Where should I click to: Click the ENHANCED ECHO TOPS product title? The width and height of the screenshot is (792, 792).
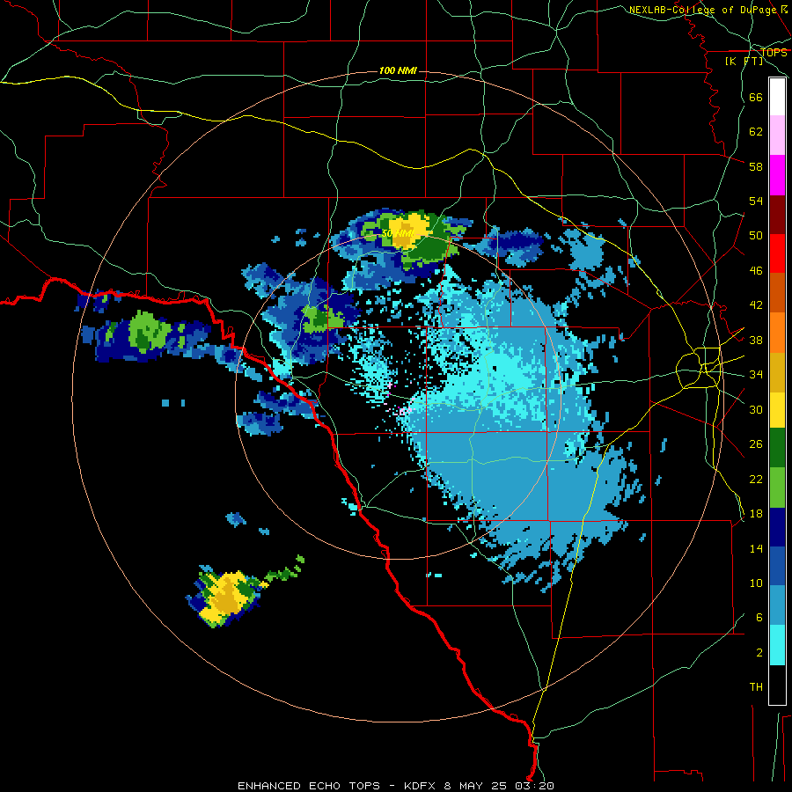click(309, 786)
